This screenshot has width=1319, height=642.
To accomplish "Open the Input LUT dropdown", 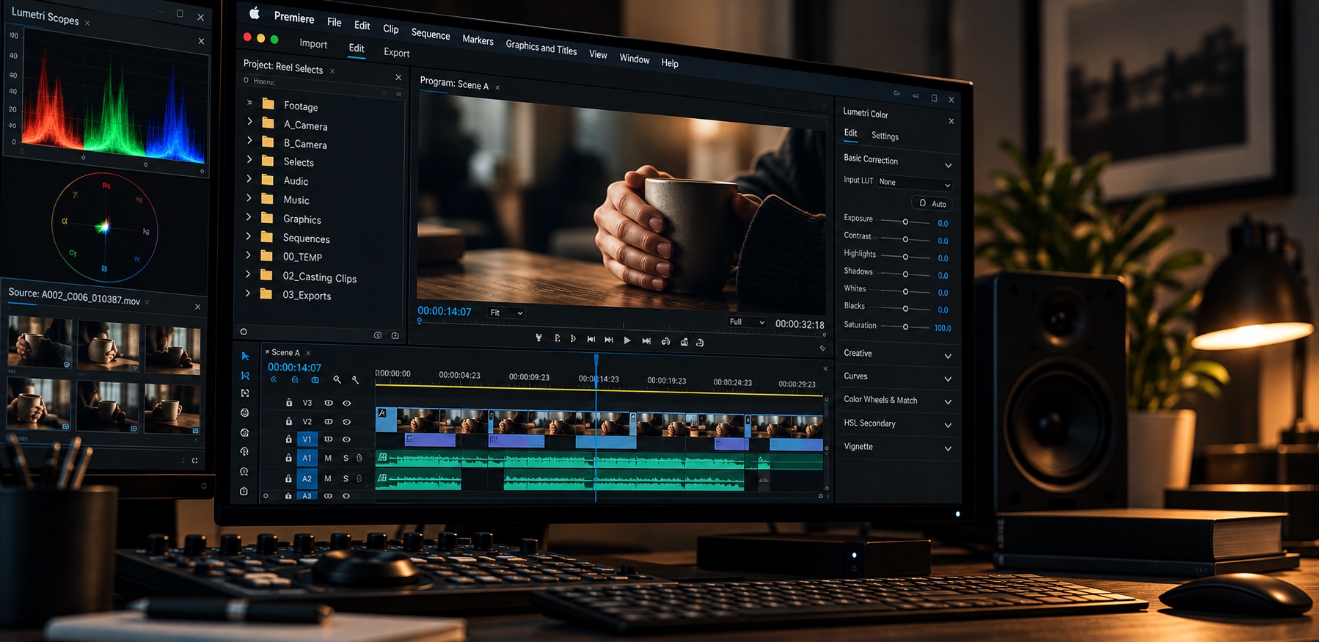I will coord(915,183).
